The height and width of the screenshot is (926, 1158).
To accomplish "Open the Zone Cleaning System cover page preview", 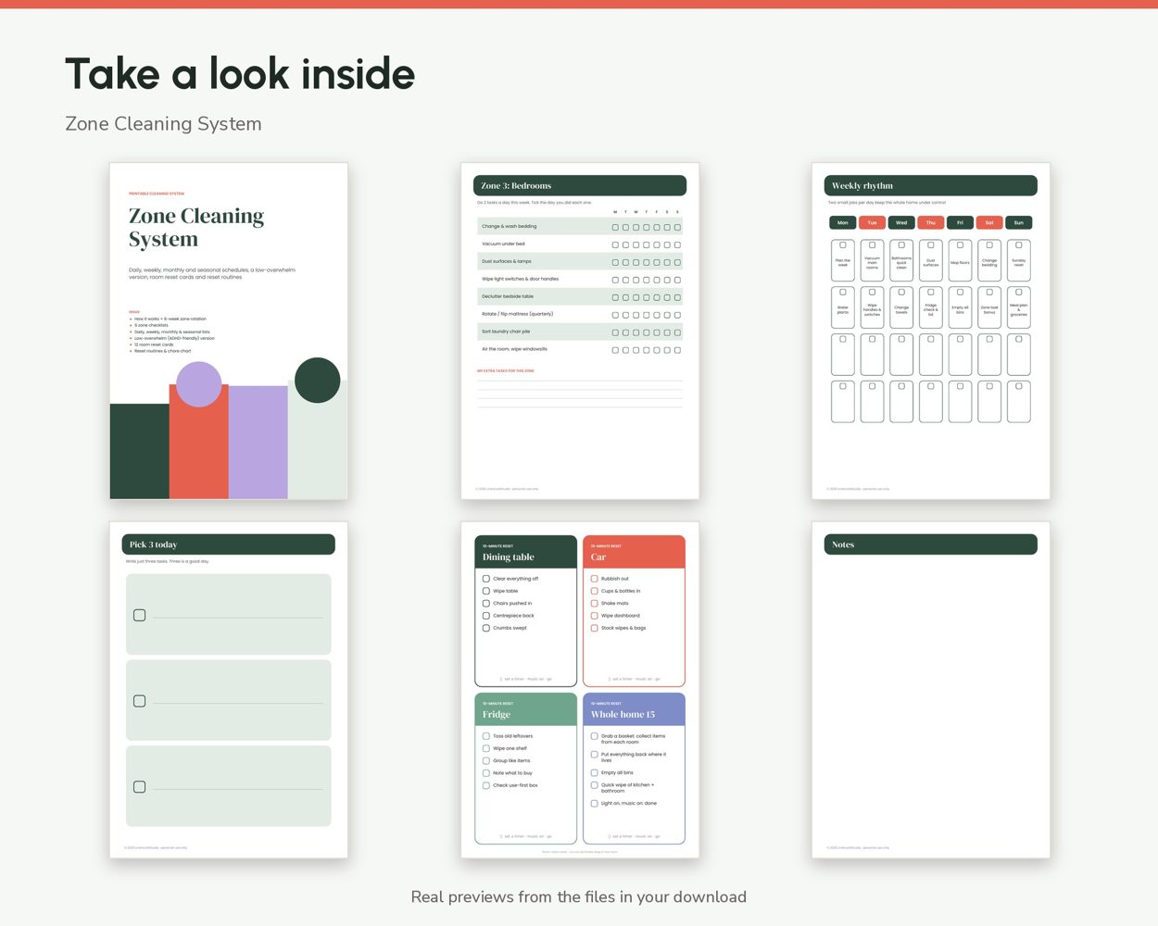I will (x=229, y=332).
